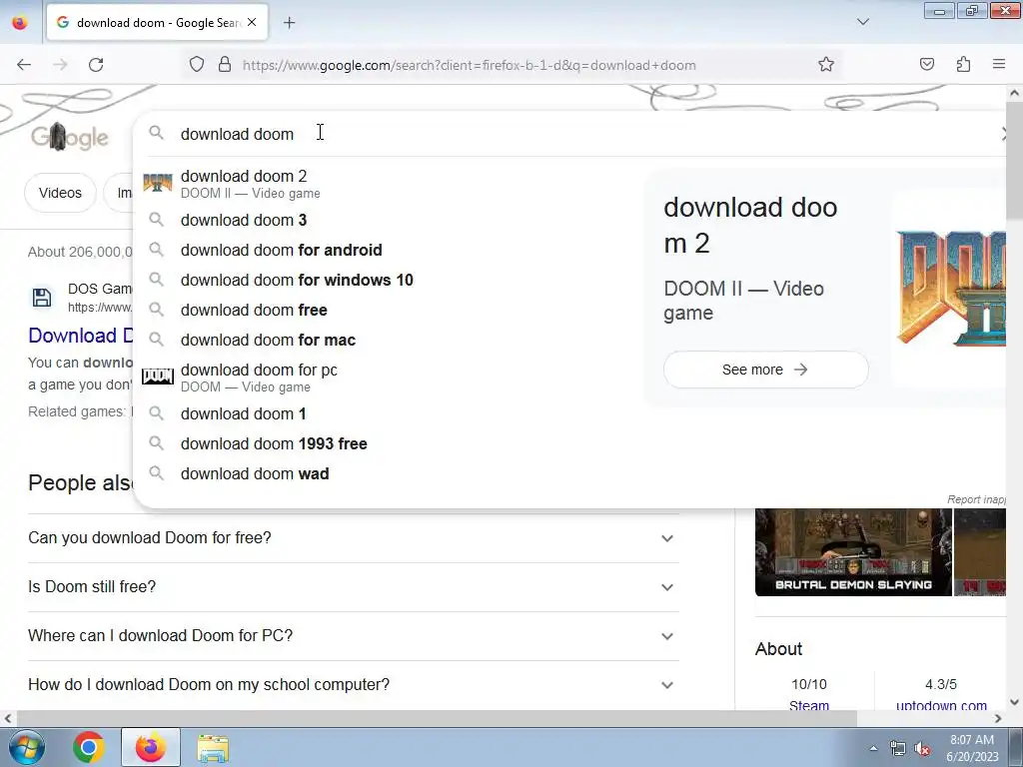This screenshot has width=1023, height=767.
Task: Open the tracking protection shield icon
Action: (x=197, y=65)
